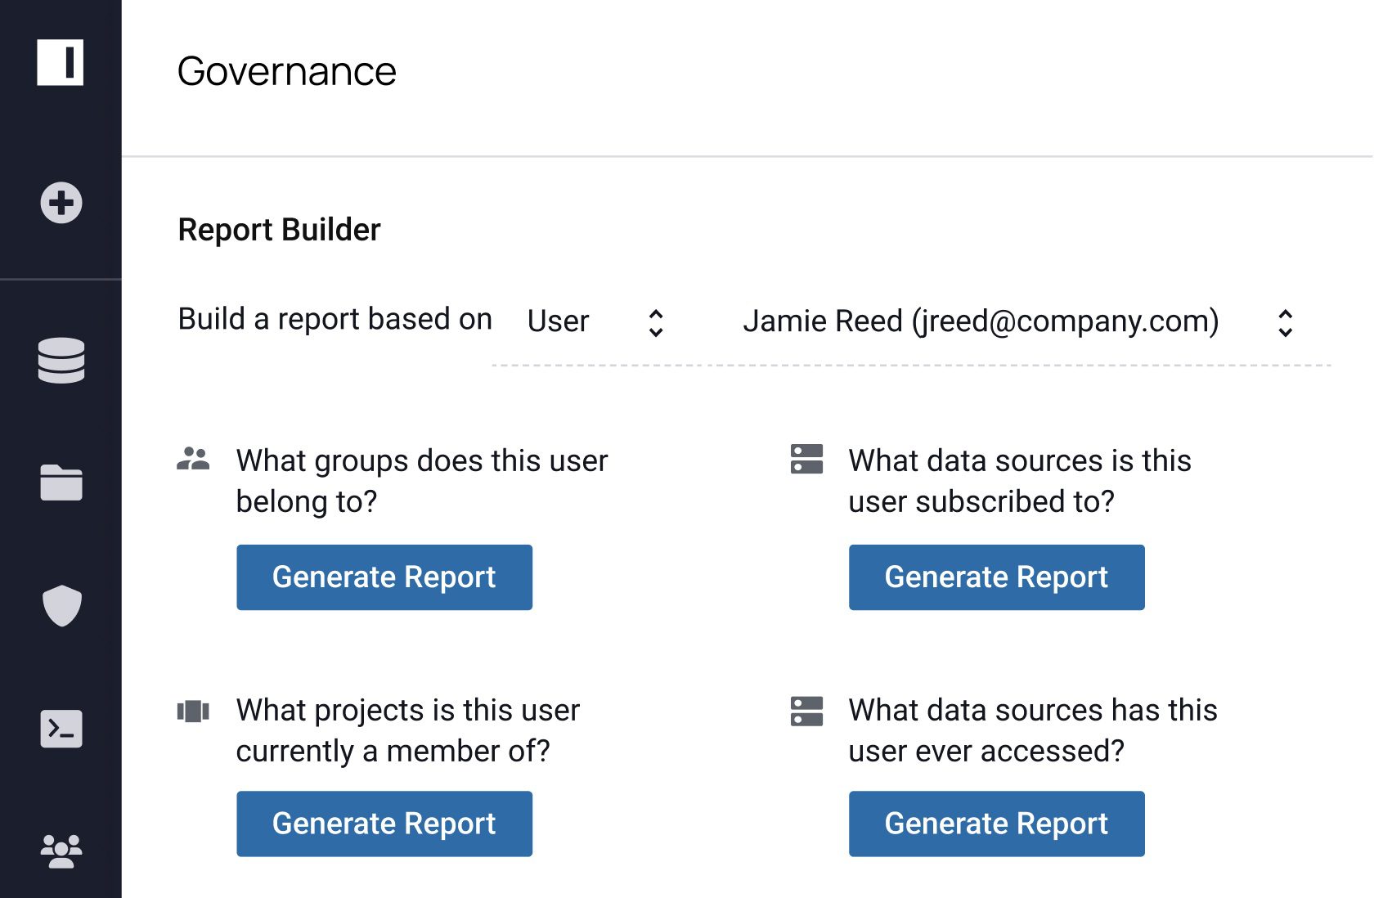Click the 'Build a report based on' label
1374x898 pixels.
(335, 319)
